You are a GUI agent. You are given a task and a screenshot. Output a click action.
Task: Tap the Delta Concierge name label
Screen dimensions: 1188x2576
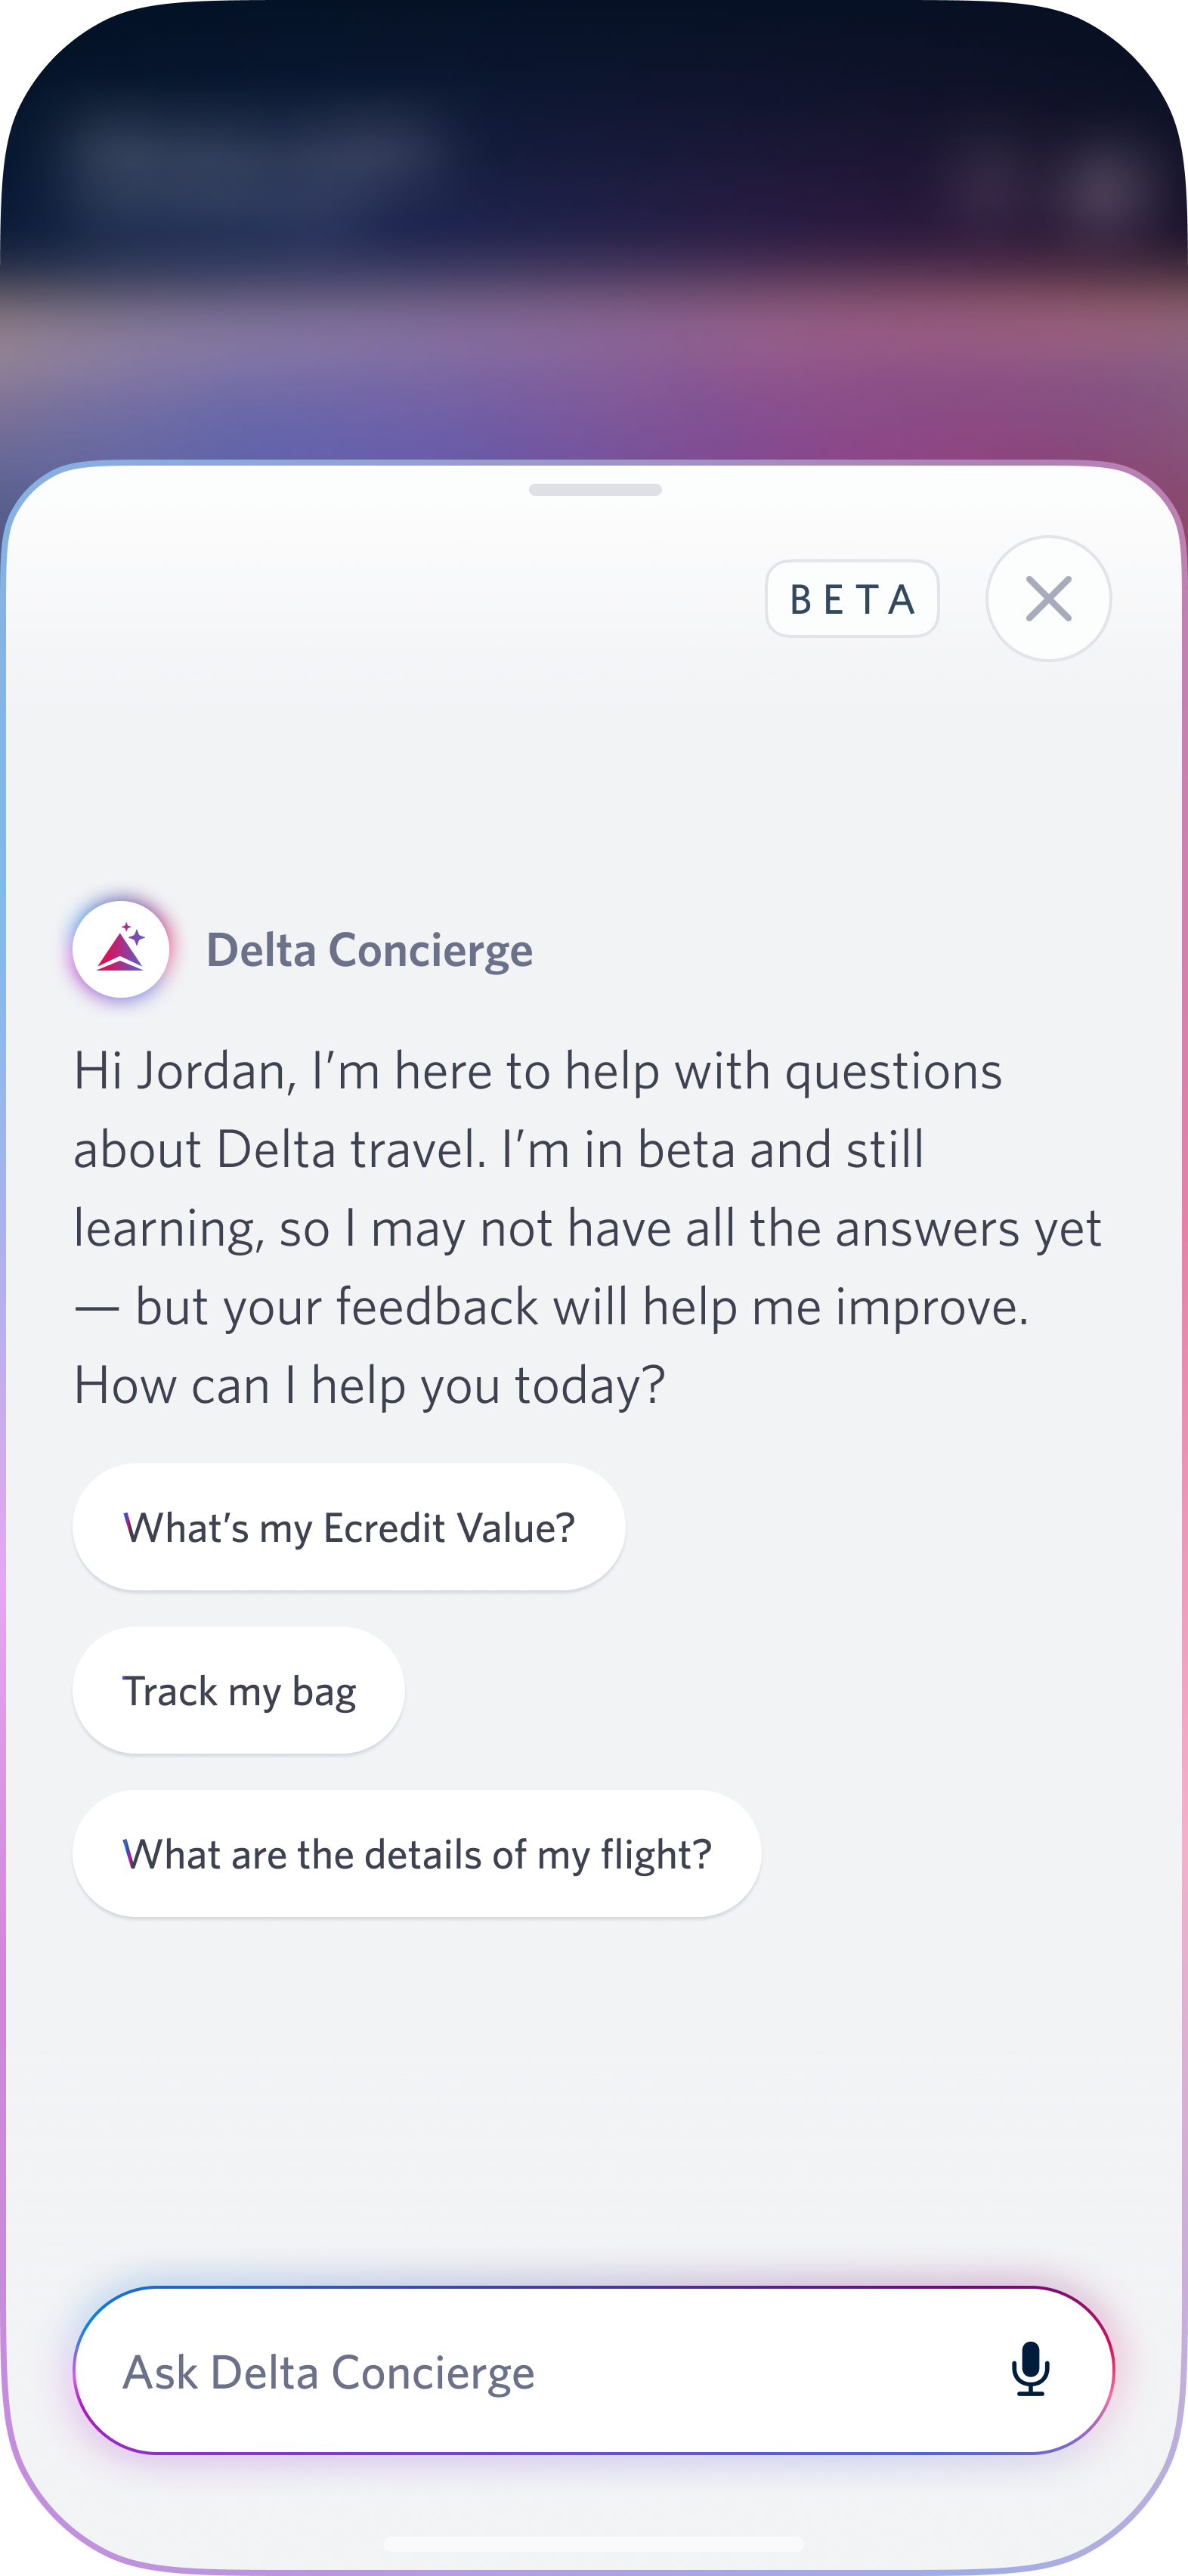pyautogui.click(x=369, y=950)
